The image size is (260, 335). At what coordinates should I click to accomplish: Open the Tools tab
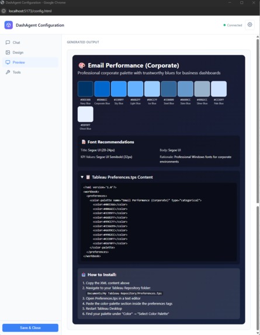30,72
